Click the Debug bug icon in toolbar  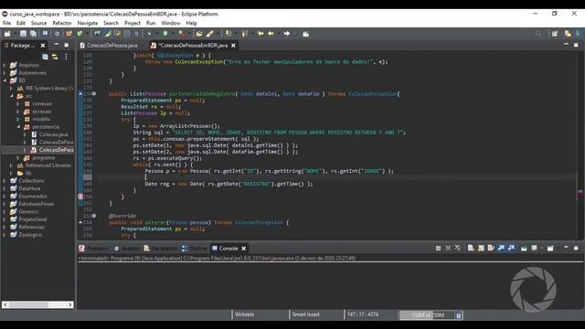[x=149, y=34]
